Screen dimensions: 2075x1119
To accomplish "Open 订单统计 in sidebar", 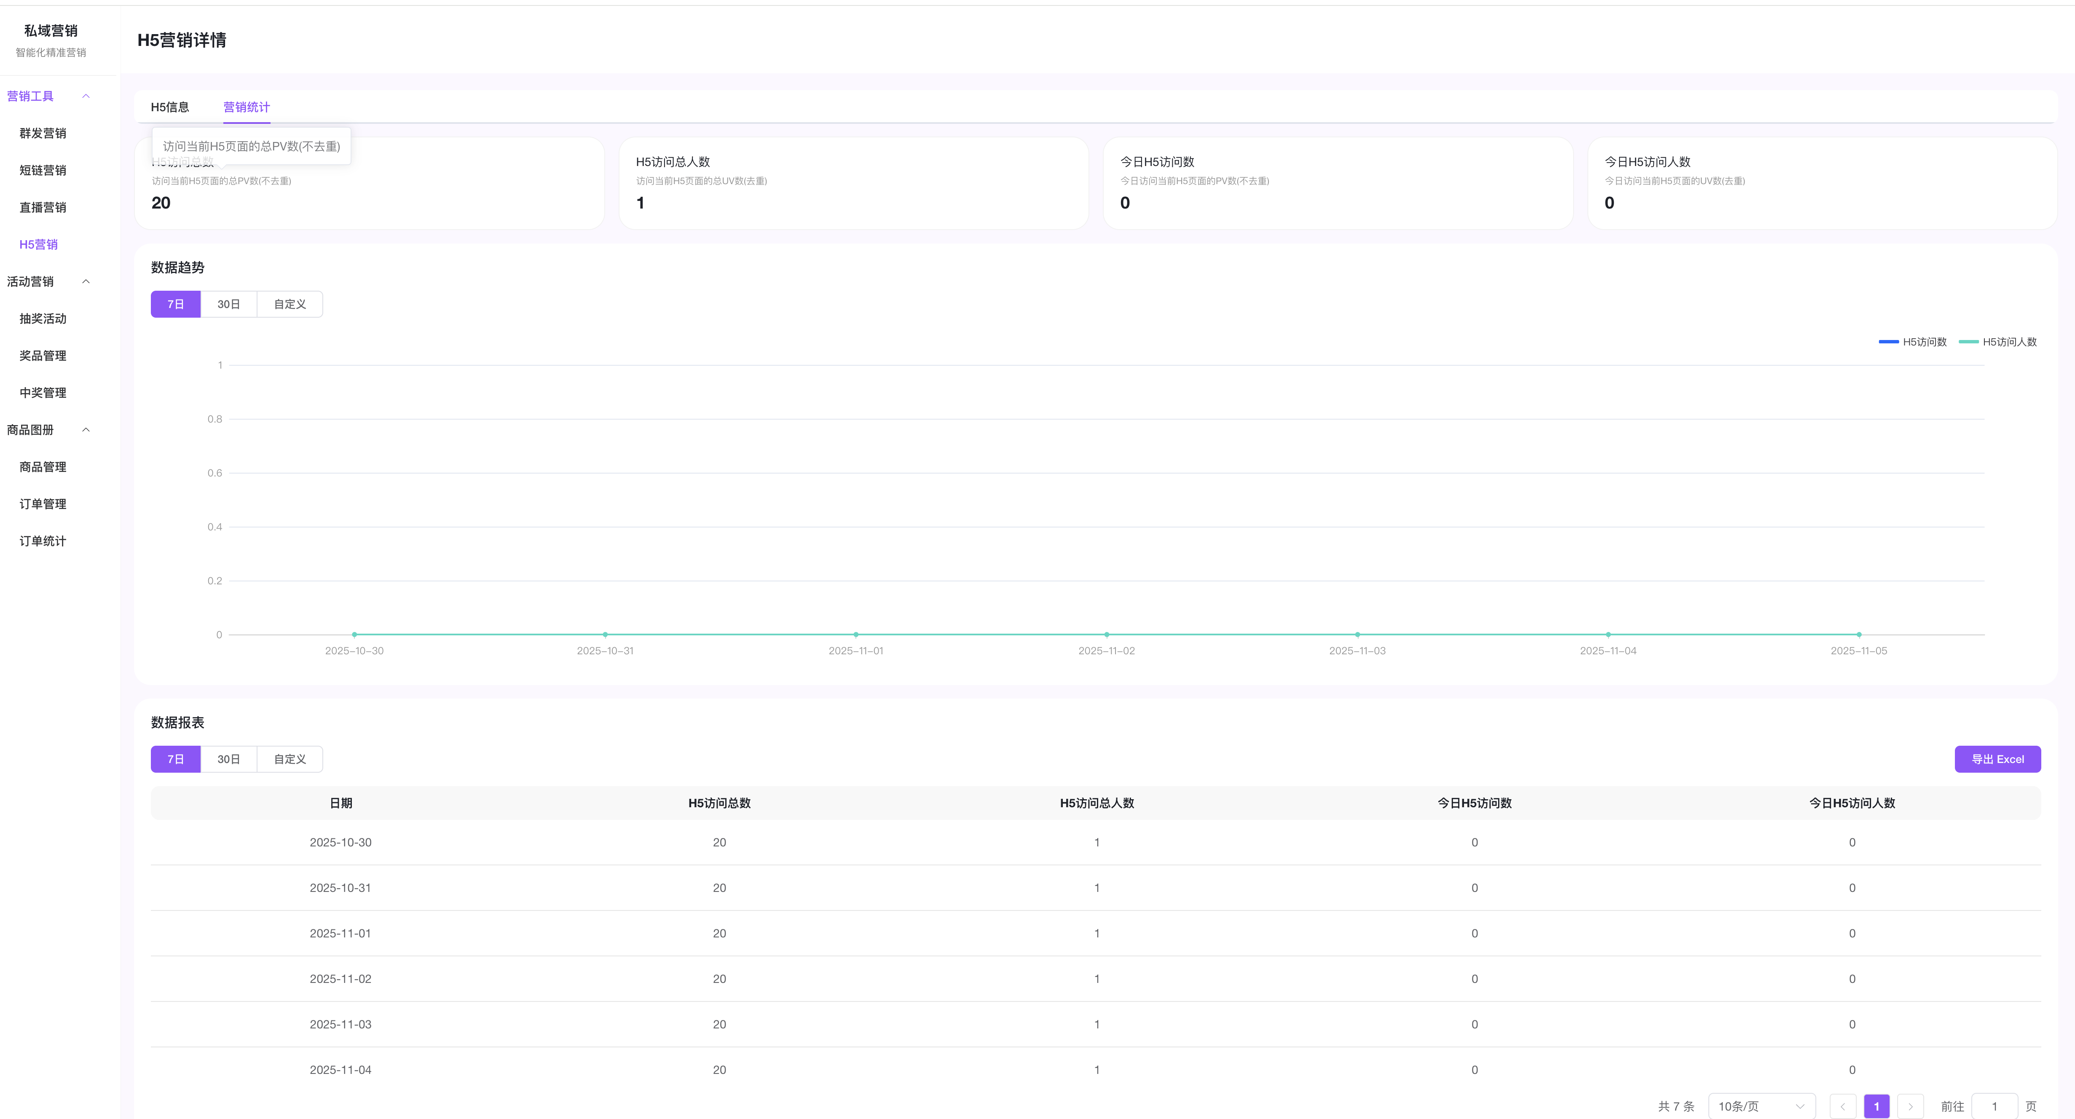I will [x=43, y=541].
